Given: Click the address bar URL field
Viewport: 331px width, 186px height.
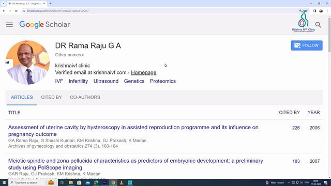Looking at the screenshot, I should (x=160, y=11).
